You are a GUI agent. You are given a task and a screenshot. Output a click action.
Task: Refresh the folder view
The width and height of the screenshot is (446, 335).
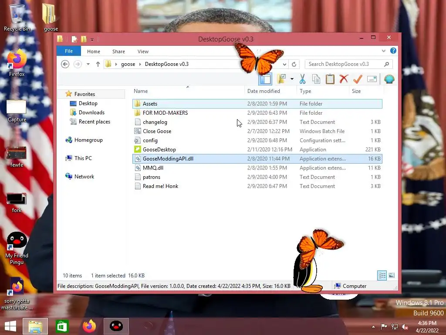click(x=294, y=64)
